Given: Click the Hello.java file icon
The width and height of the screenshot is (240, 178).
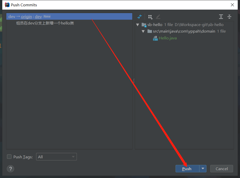Looking at the screenshot, I should (x=156, y=38).
